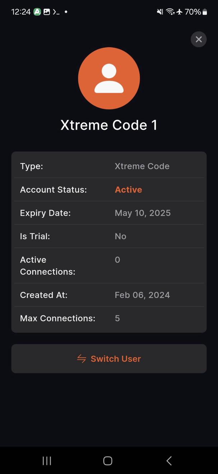218x474 pixels.
Task: Tap the Is Trial: No value
Action: 120,236
